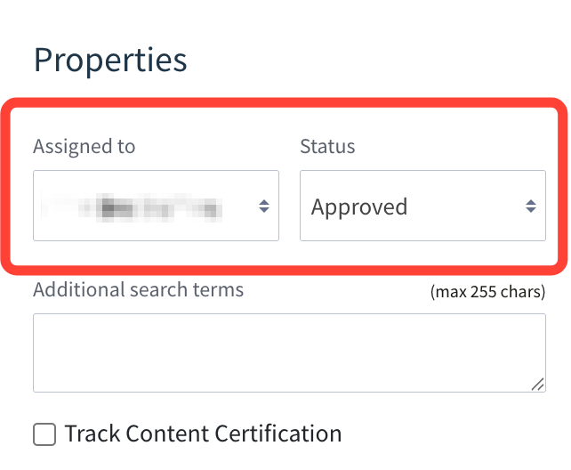The width and height of the screenshot is (571, 470).
Task: Open the Status dropdown showing Approved
Action: 422,207
